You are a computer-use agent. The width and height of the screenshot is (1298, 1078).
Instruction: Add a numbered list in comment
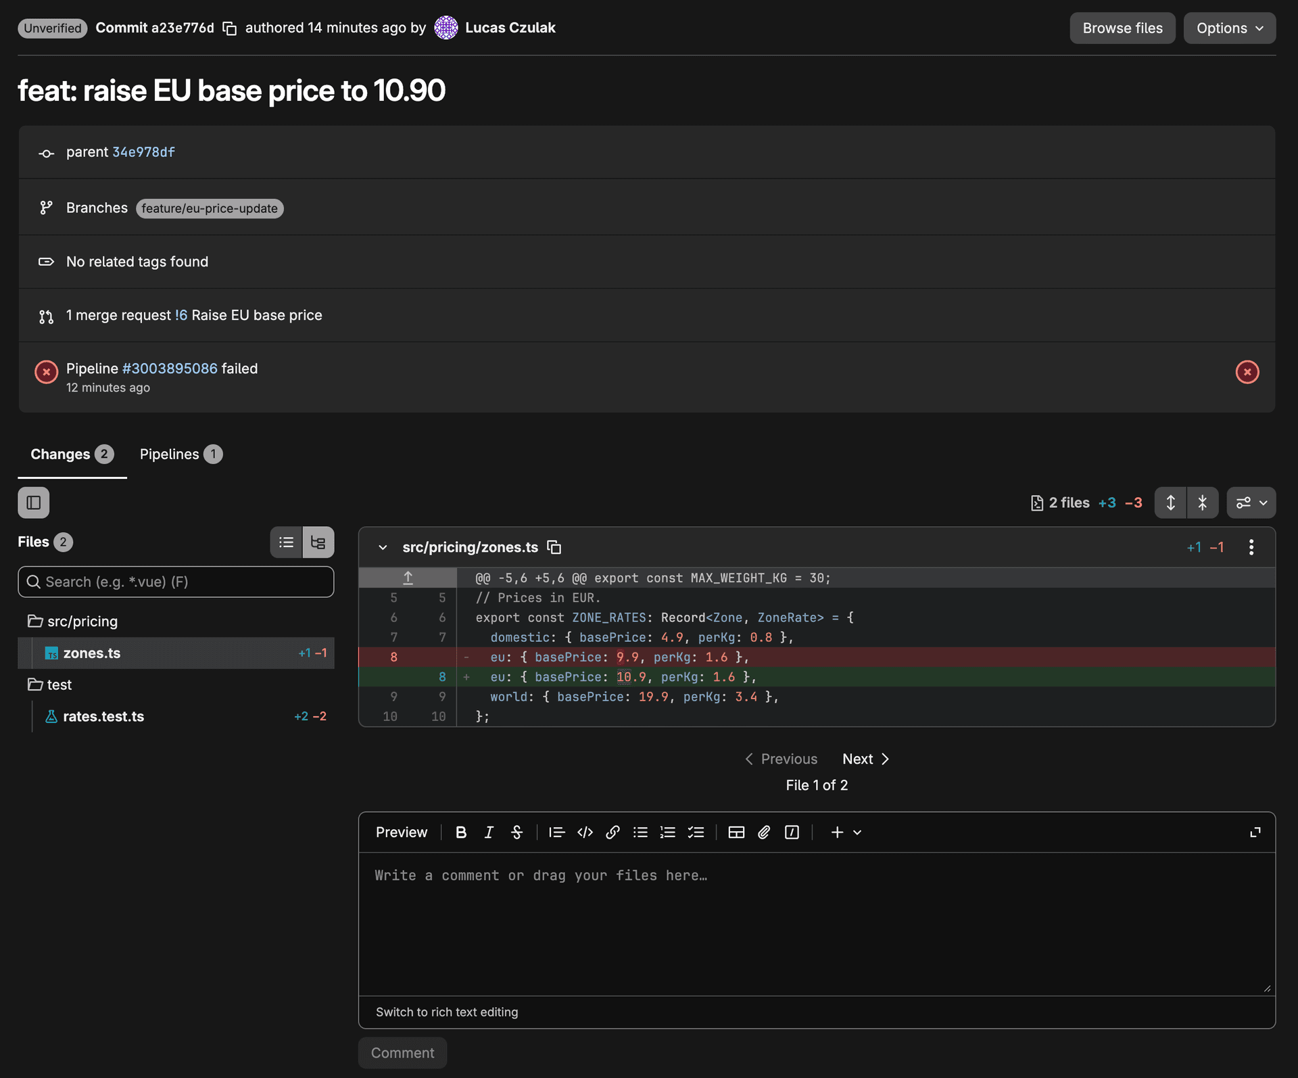point(668,833)
